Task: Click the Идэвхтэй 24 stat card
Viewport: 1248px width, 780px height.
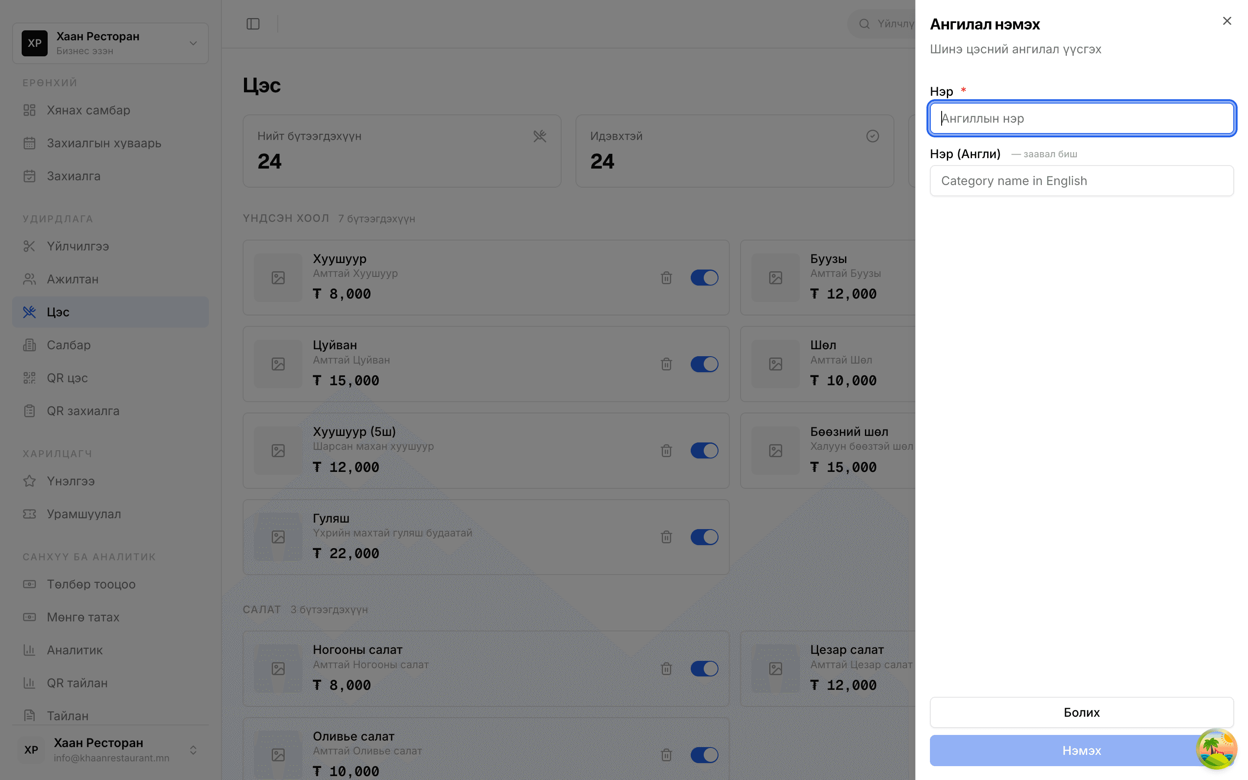Action: 734,151
